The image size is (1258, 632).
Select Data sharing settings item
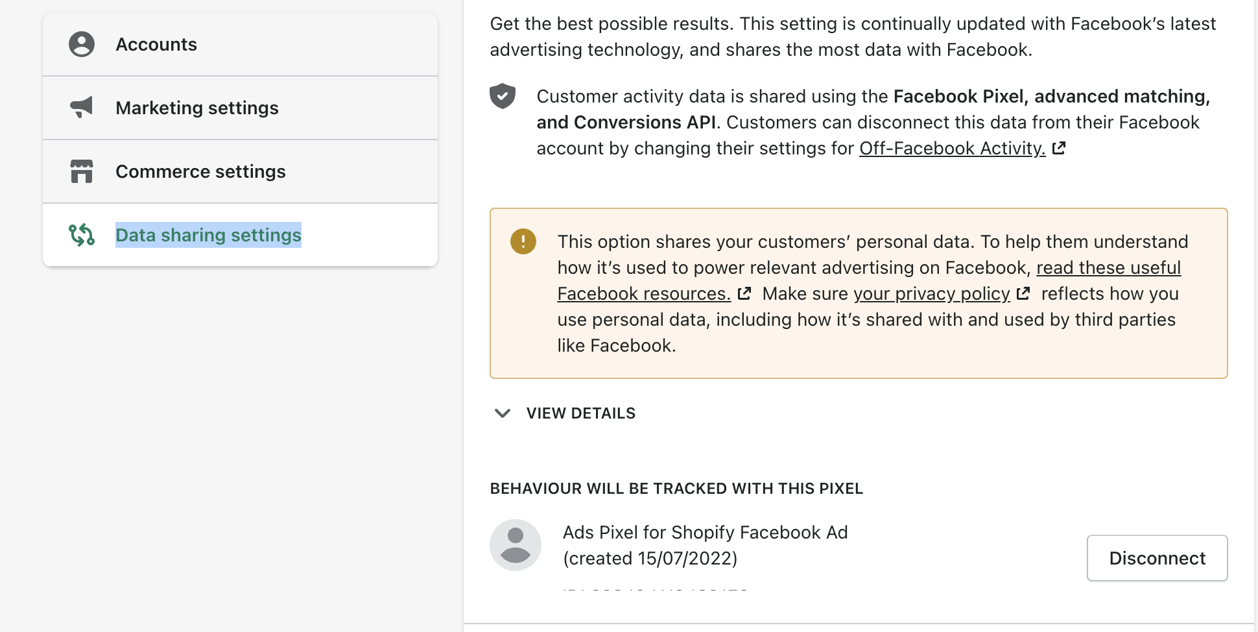point(240,235)
